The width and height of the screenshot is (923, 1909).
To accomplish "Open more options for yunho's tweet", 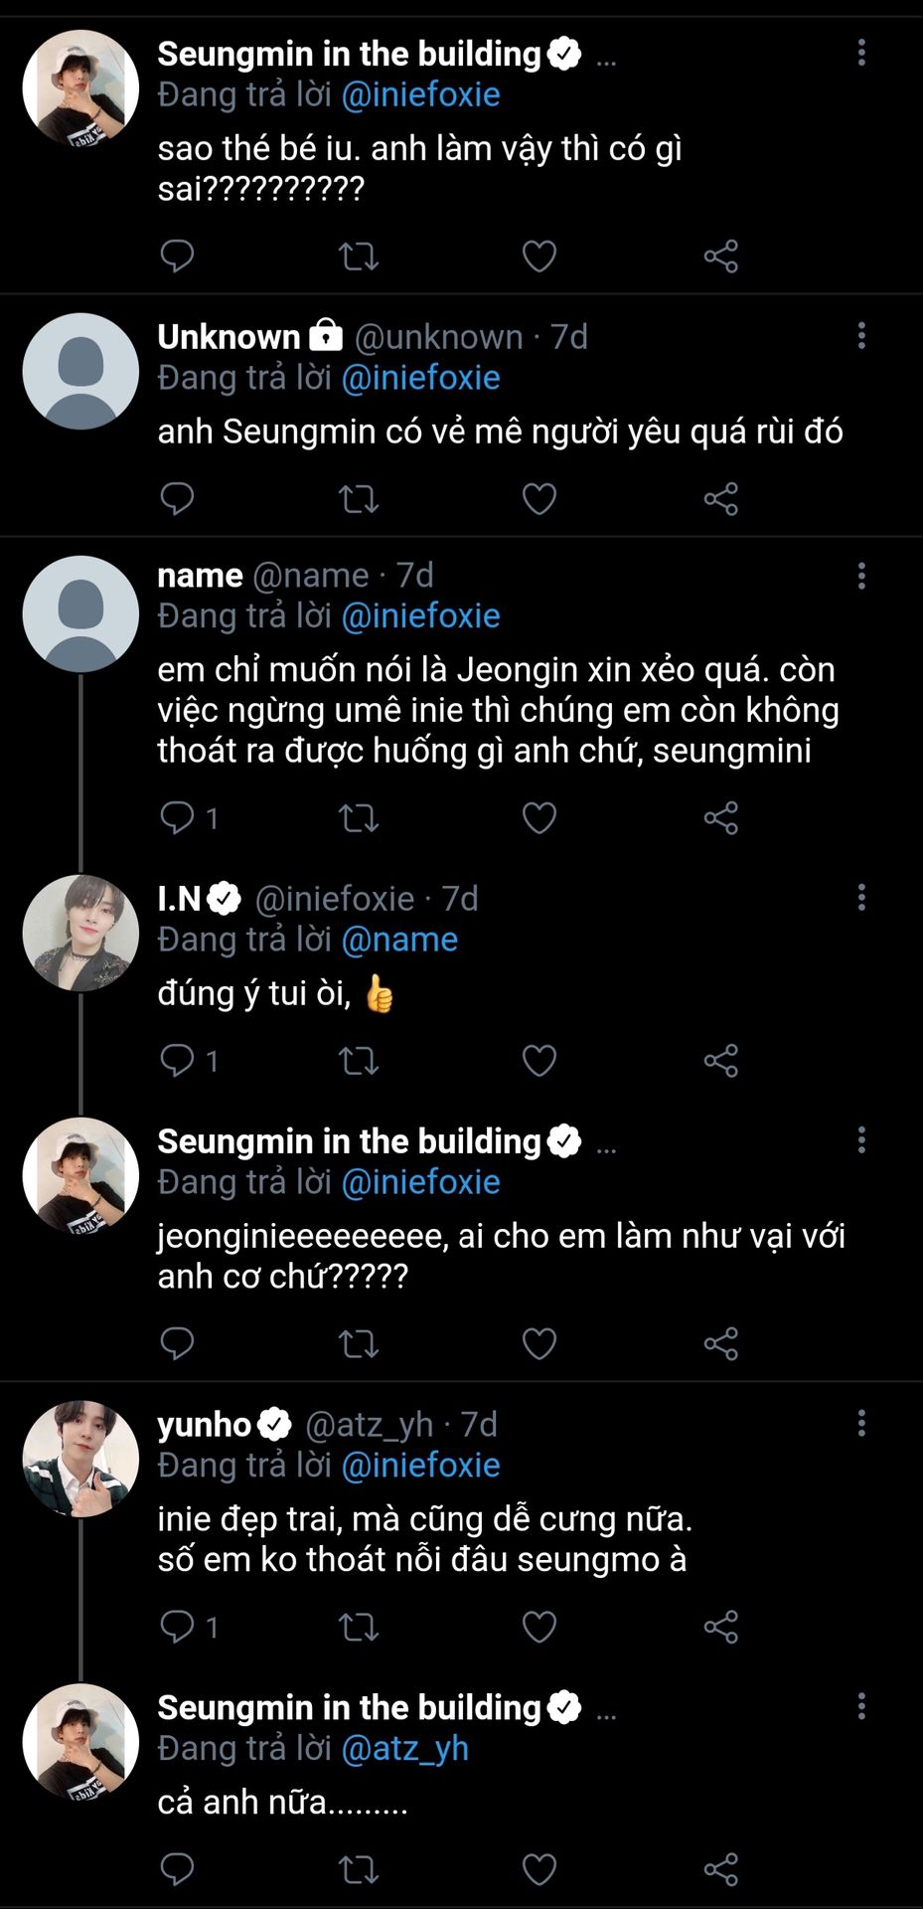I will pyautogui.click(x=861, y=1424).
